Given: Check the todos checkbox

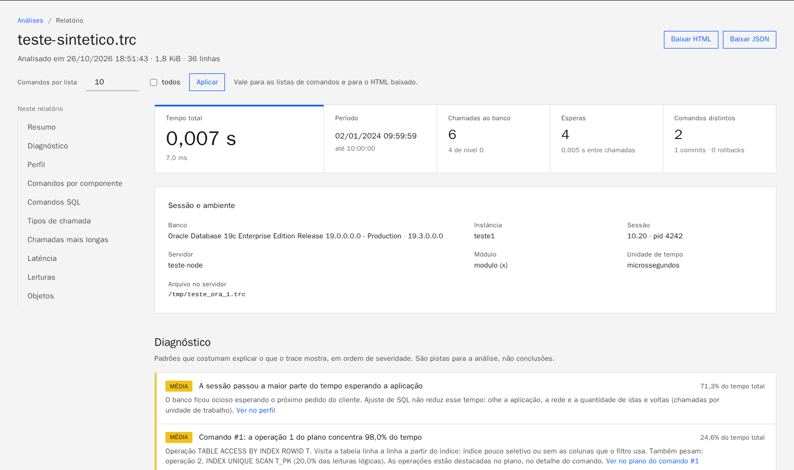Looking at the screenshot, I should coord(154,82).
